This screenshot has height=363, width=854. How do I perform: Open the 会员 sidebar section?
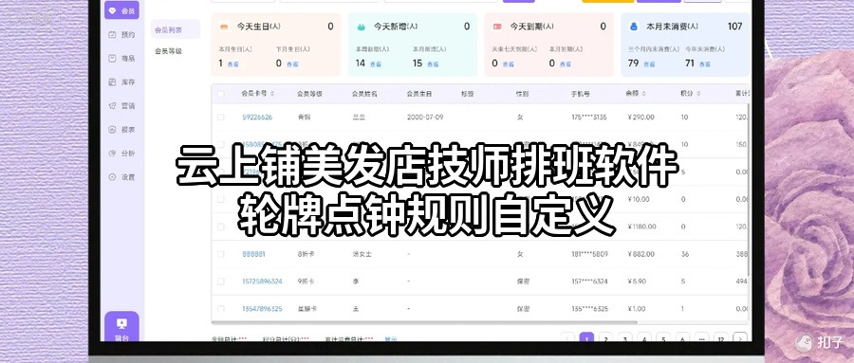121,10
